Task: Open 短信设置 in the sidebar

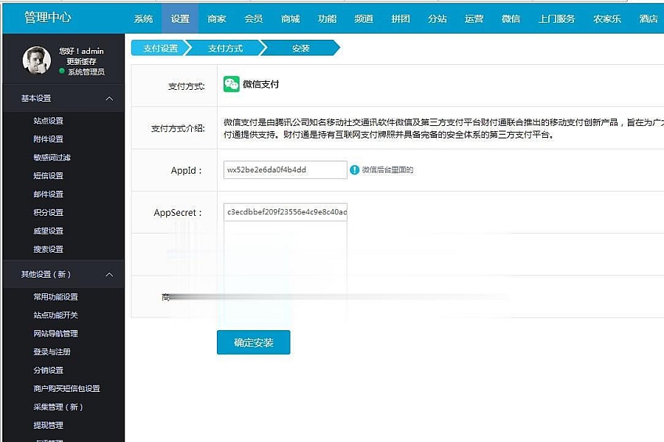Action: pos(48,175)
